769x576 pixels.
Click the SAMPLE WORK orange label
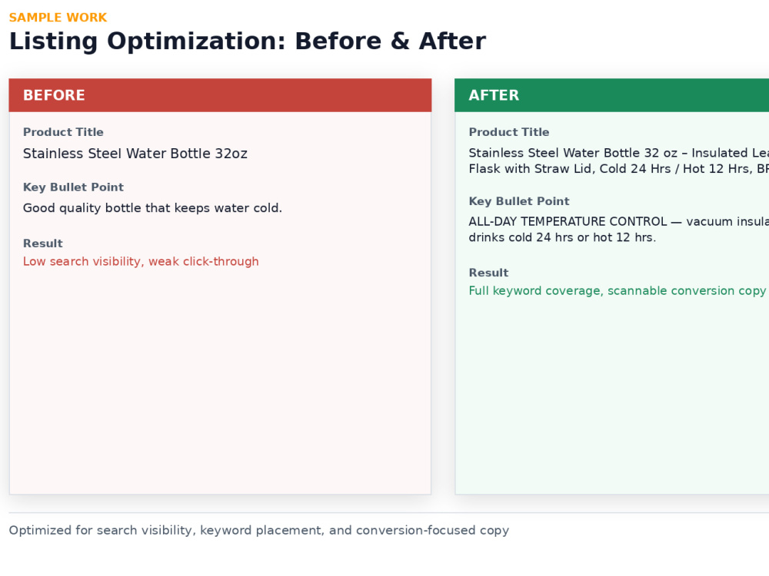tap(58, 18)
